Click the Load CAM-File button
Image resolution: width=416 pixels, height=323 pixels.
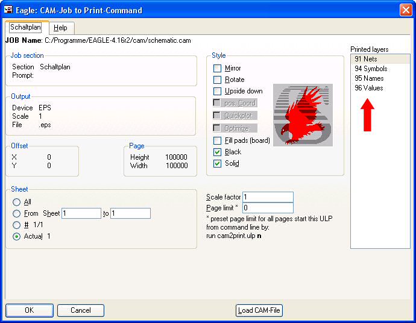click(259, 310)
